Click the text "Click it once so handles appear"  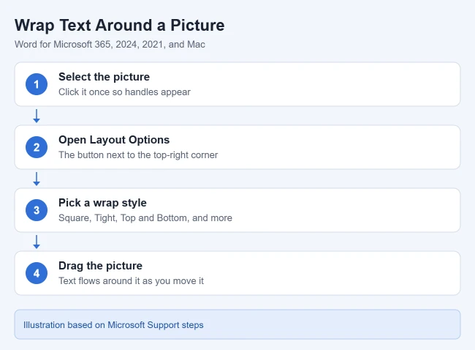tap(124, 92)
